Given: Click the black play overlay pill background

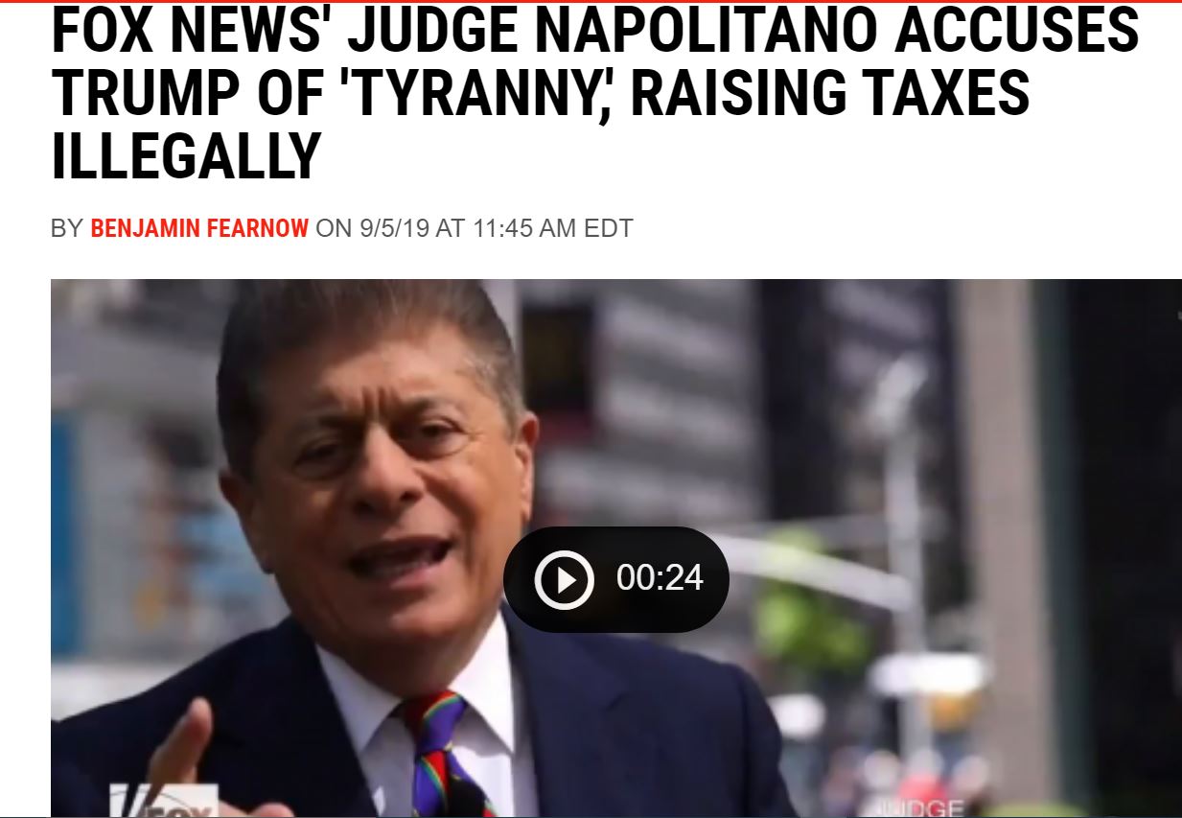Looking at the screenshot, I should click(615, 579).
